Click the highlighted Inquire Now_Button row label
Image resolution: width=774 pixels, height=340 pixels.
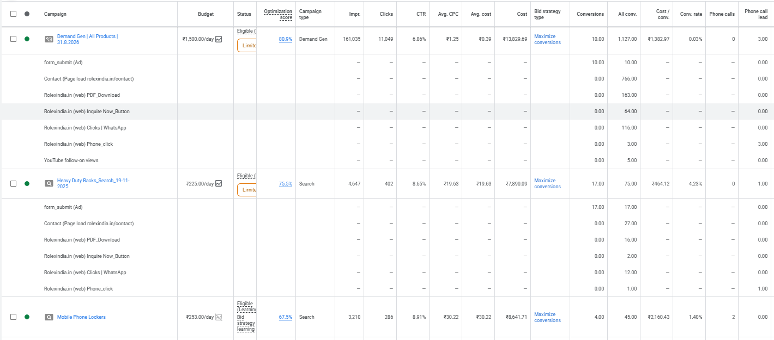point(87,112)
